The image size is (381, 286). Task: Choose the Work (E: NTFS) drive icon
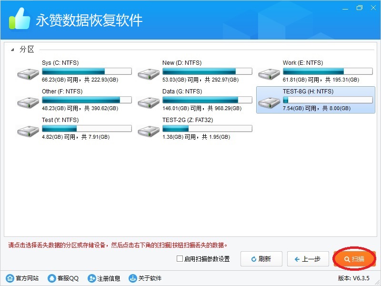click(x=269, y=74)
